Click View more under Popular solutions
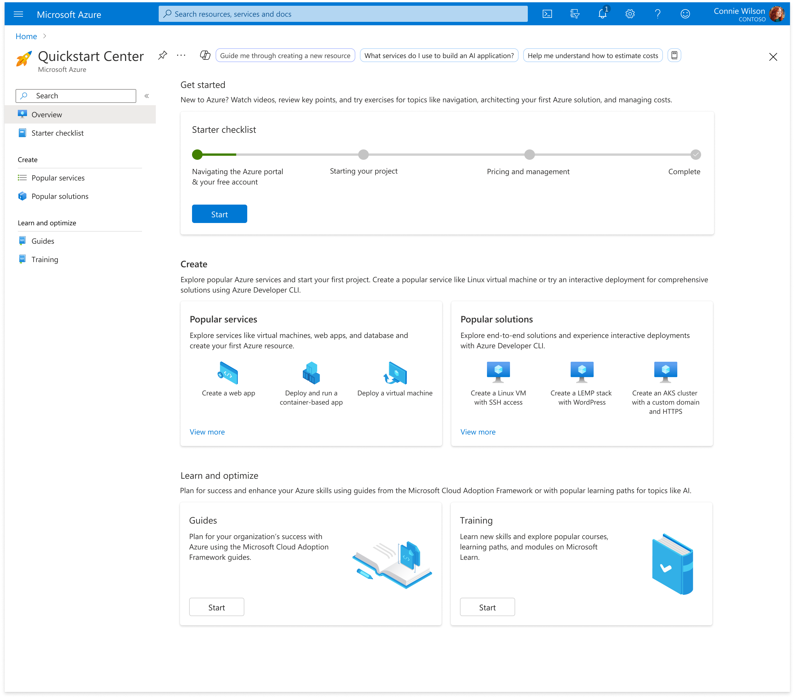794x698 pixels. (x=477, y=431)
